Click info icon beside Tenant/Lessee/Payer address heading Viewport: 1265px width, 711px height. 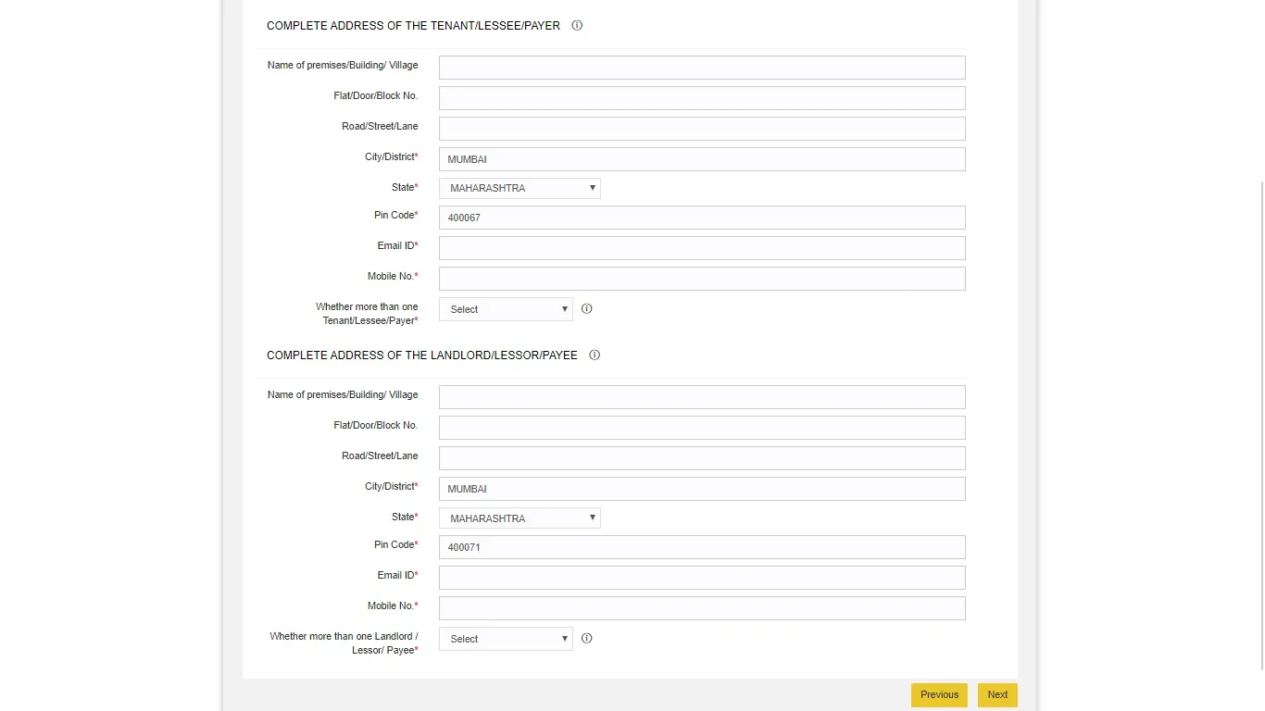coord(577,26)
